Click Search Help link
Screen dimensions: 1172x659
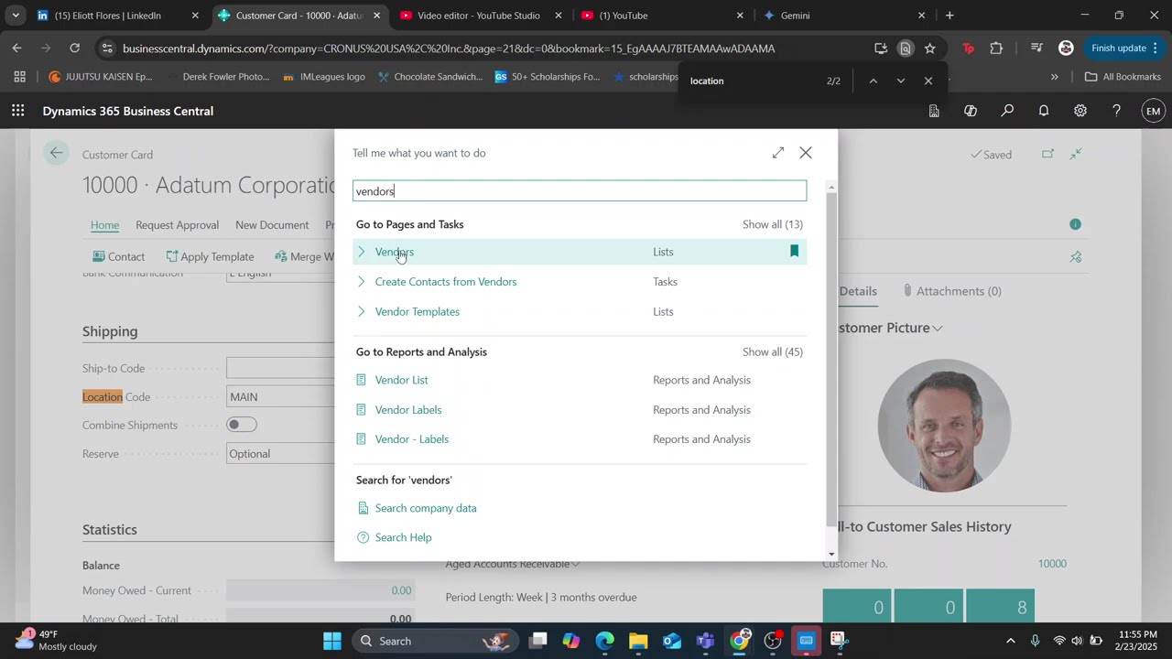point(404,537)
